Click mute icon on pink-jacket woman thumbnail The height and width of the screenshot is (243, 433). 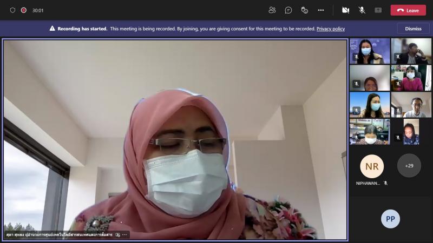pos(398,84)
